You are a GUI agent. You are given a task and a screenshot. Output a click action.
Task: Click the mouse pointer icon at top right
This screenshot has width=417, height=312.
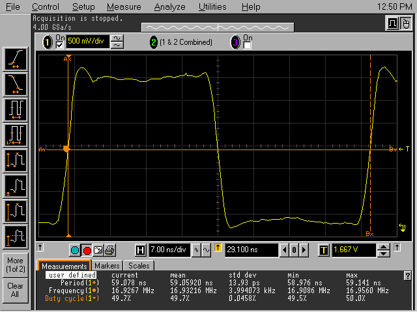[405, 24]
